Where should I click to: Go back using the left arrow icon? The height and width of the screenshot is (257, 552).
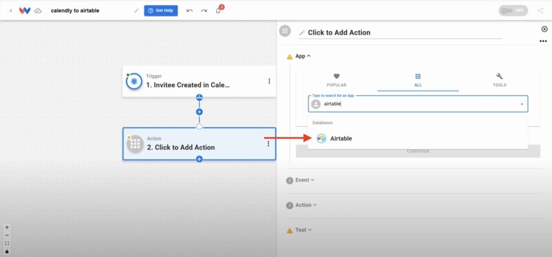[x=11, y=11]
